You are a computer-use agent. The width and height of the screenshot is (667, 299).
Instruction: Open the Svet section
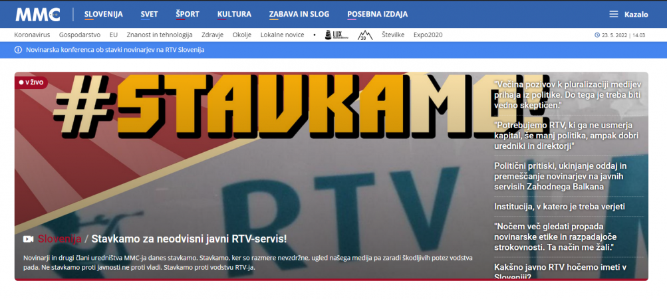coord(150,15)
